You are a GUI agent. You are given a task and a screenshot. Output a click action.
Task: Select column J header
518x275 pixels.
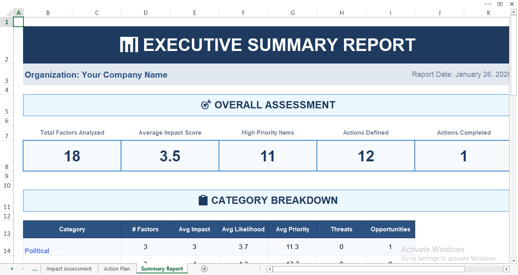439,13
